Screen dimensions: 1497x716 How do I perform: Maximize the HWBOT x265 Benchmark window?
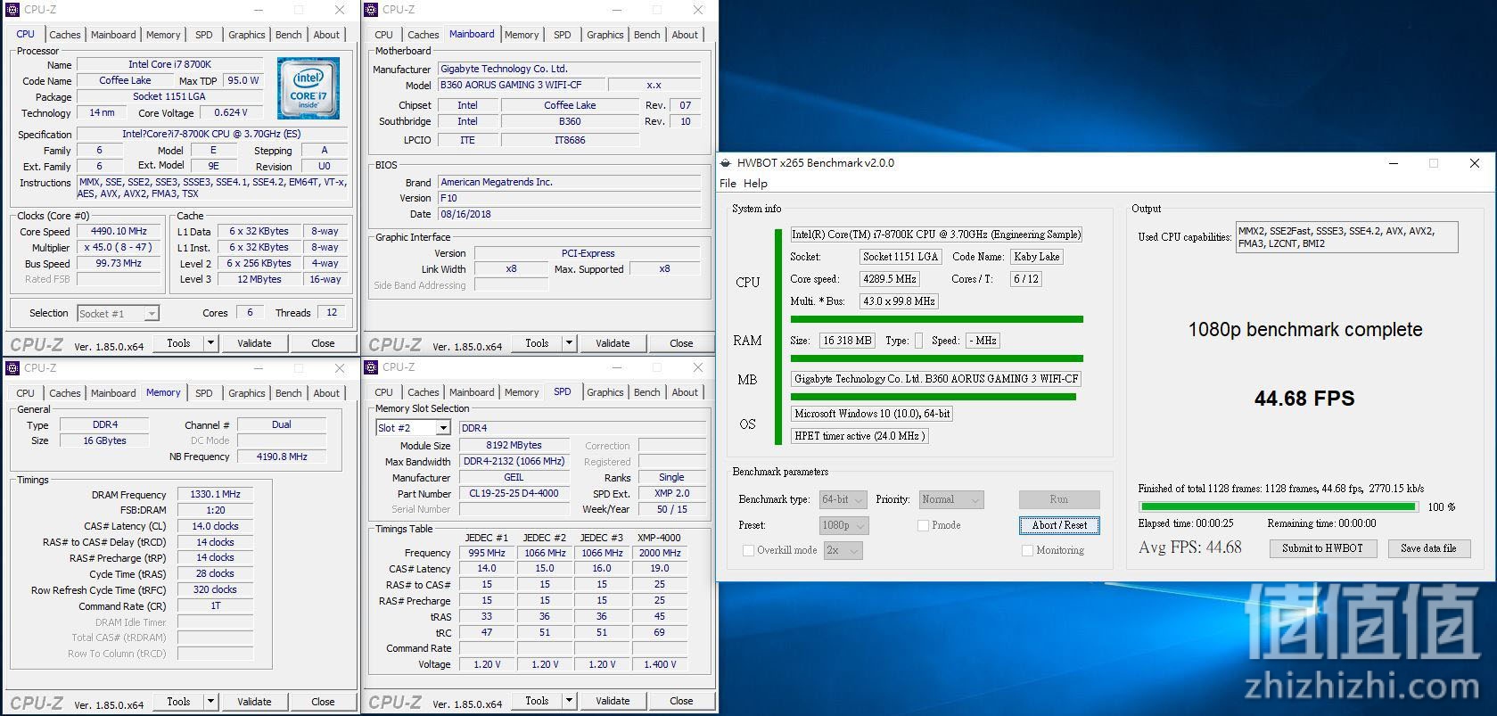pos(1434,163)
